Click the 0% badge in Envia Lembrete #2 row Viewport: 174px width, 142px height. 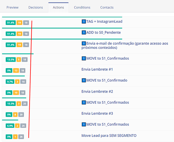click(9, 93)
